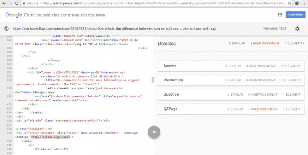The width and height of the screenshot is (308, 155).
Task: Click 'Outil de test des données structurées' title
Action: click(65, 15)
